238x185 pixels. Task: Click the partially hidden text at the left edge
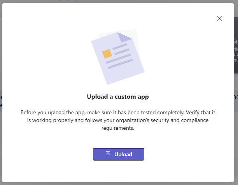[2, 101]
